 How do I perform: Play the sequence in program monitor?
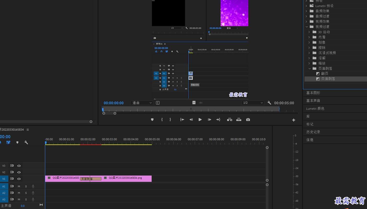point(200,120)
